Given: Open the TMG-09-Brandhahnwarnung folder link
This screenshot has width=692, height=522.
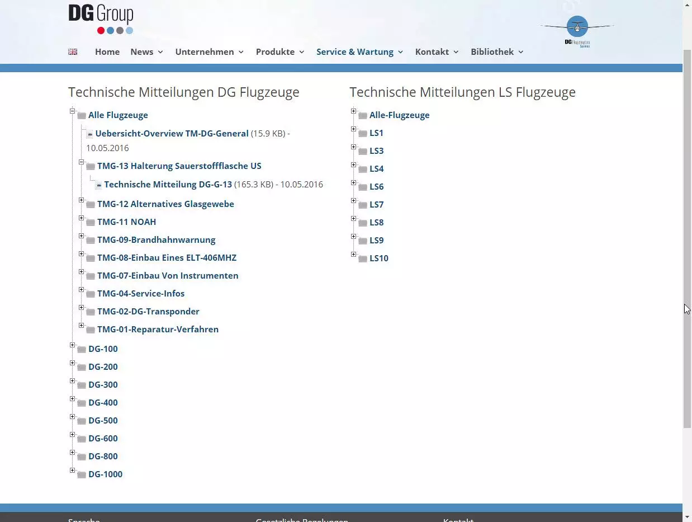Looking at the screenshot, I should (156, 239).
